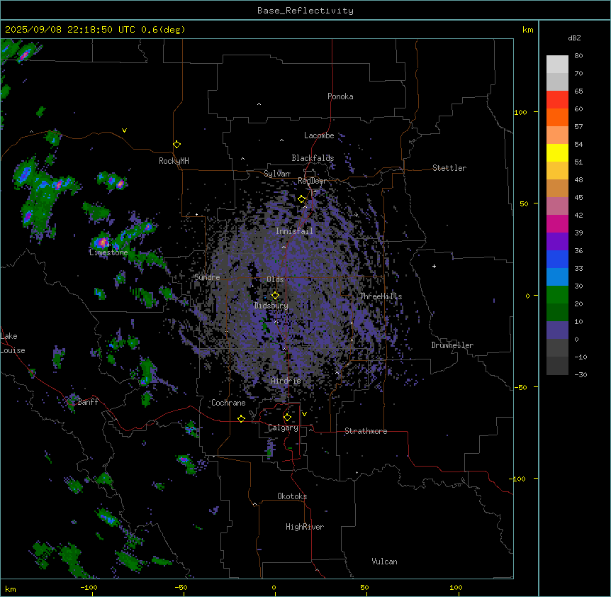Click the green 20-30 dBZ legend swatch
This screenshot has width=611, height=597.
557,295
